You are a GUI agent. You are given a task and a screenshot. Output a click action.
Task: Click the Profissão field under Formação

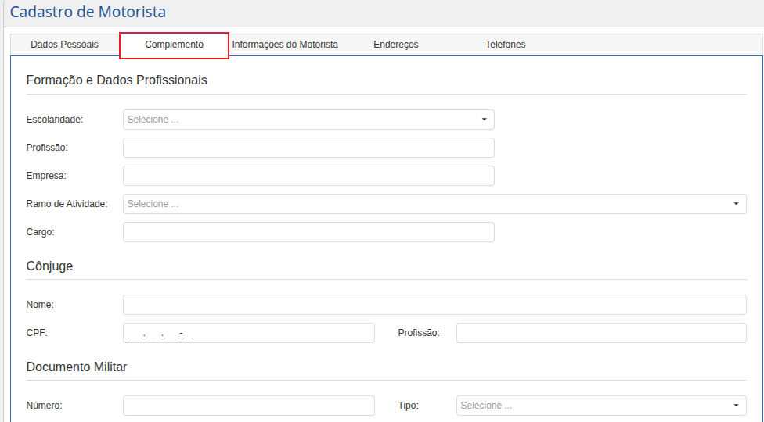[308, 148]
